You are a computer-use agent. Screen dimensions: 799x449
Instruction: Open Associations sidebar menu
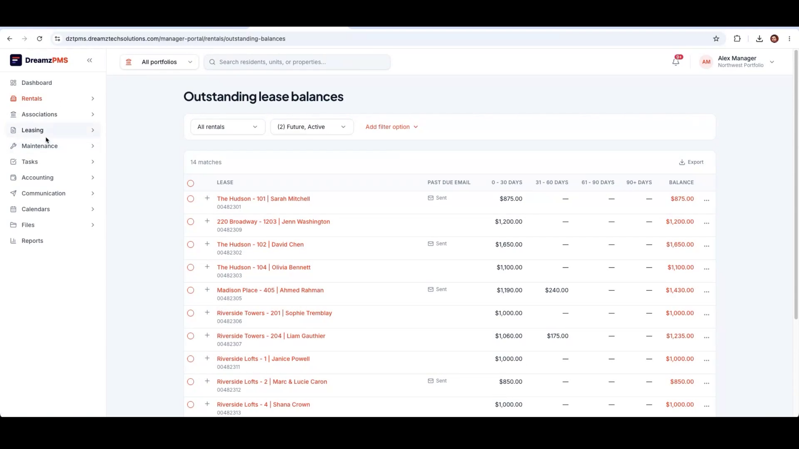point(53,114)
